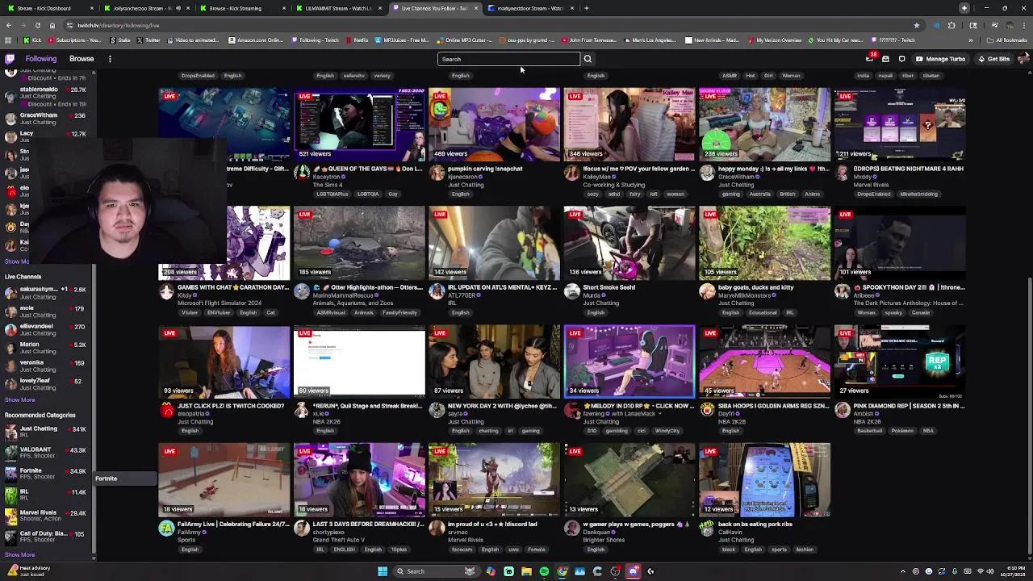The height and width of the screenshot is (581, 1033).
Task: Open the KalleyMae Co-working & Studying thumbnail
Action: pos(629,124)
